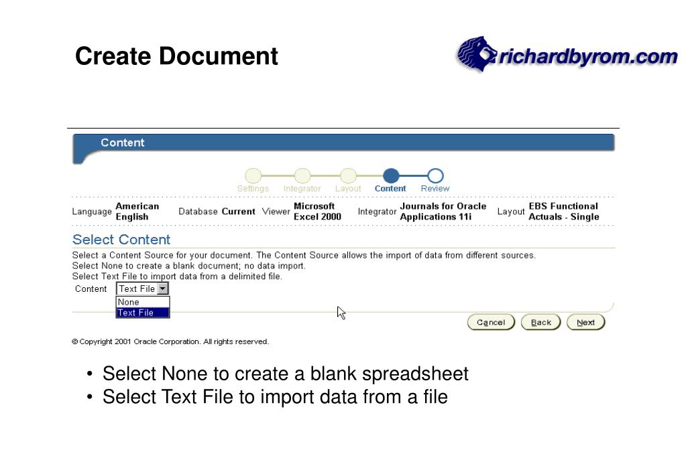Click the Layout step circle
This screenshot has height=474, width=686.
point(348,175)
